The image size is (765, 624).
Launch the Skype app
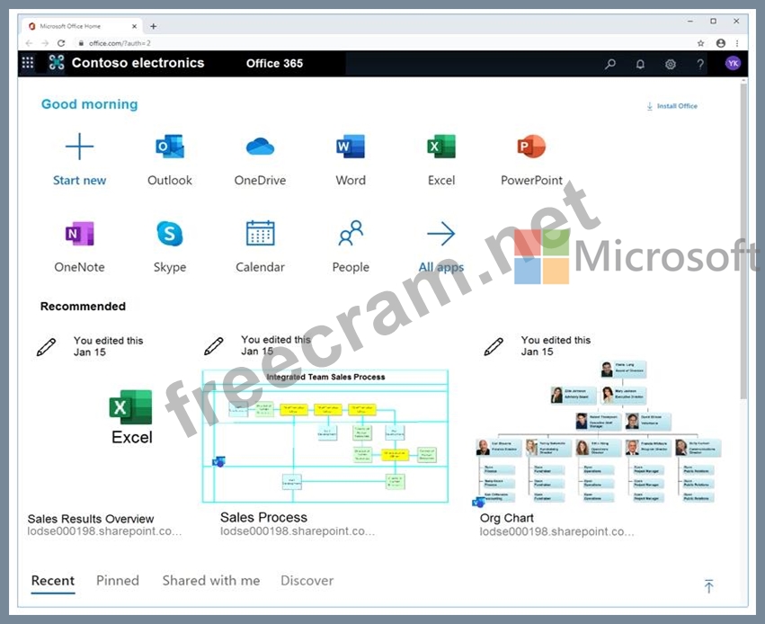[170, 234]
